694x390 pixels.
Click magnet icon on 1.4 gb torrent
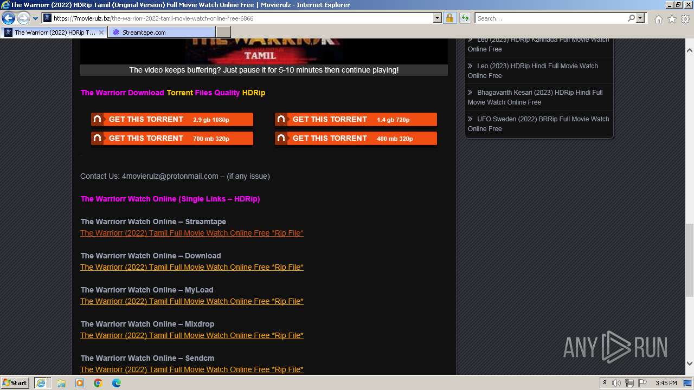[281, 119]
